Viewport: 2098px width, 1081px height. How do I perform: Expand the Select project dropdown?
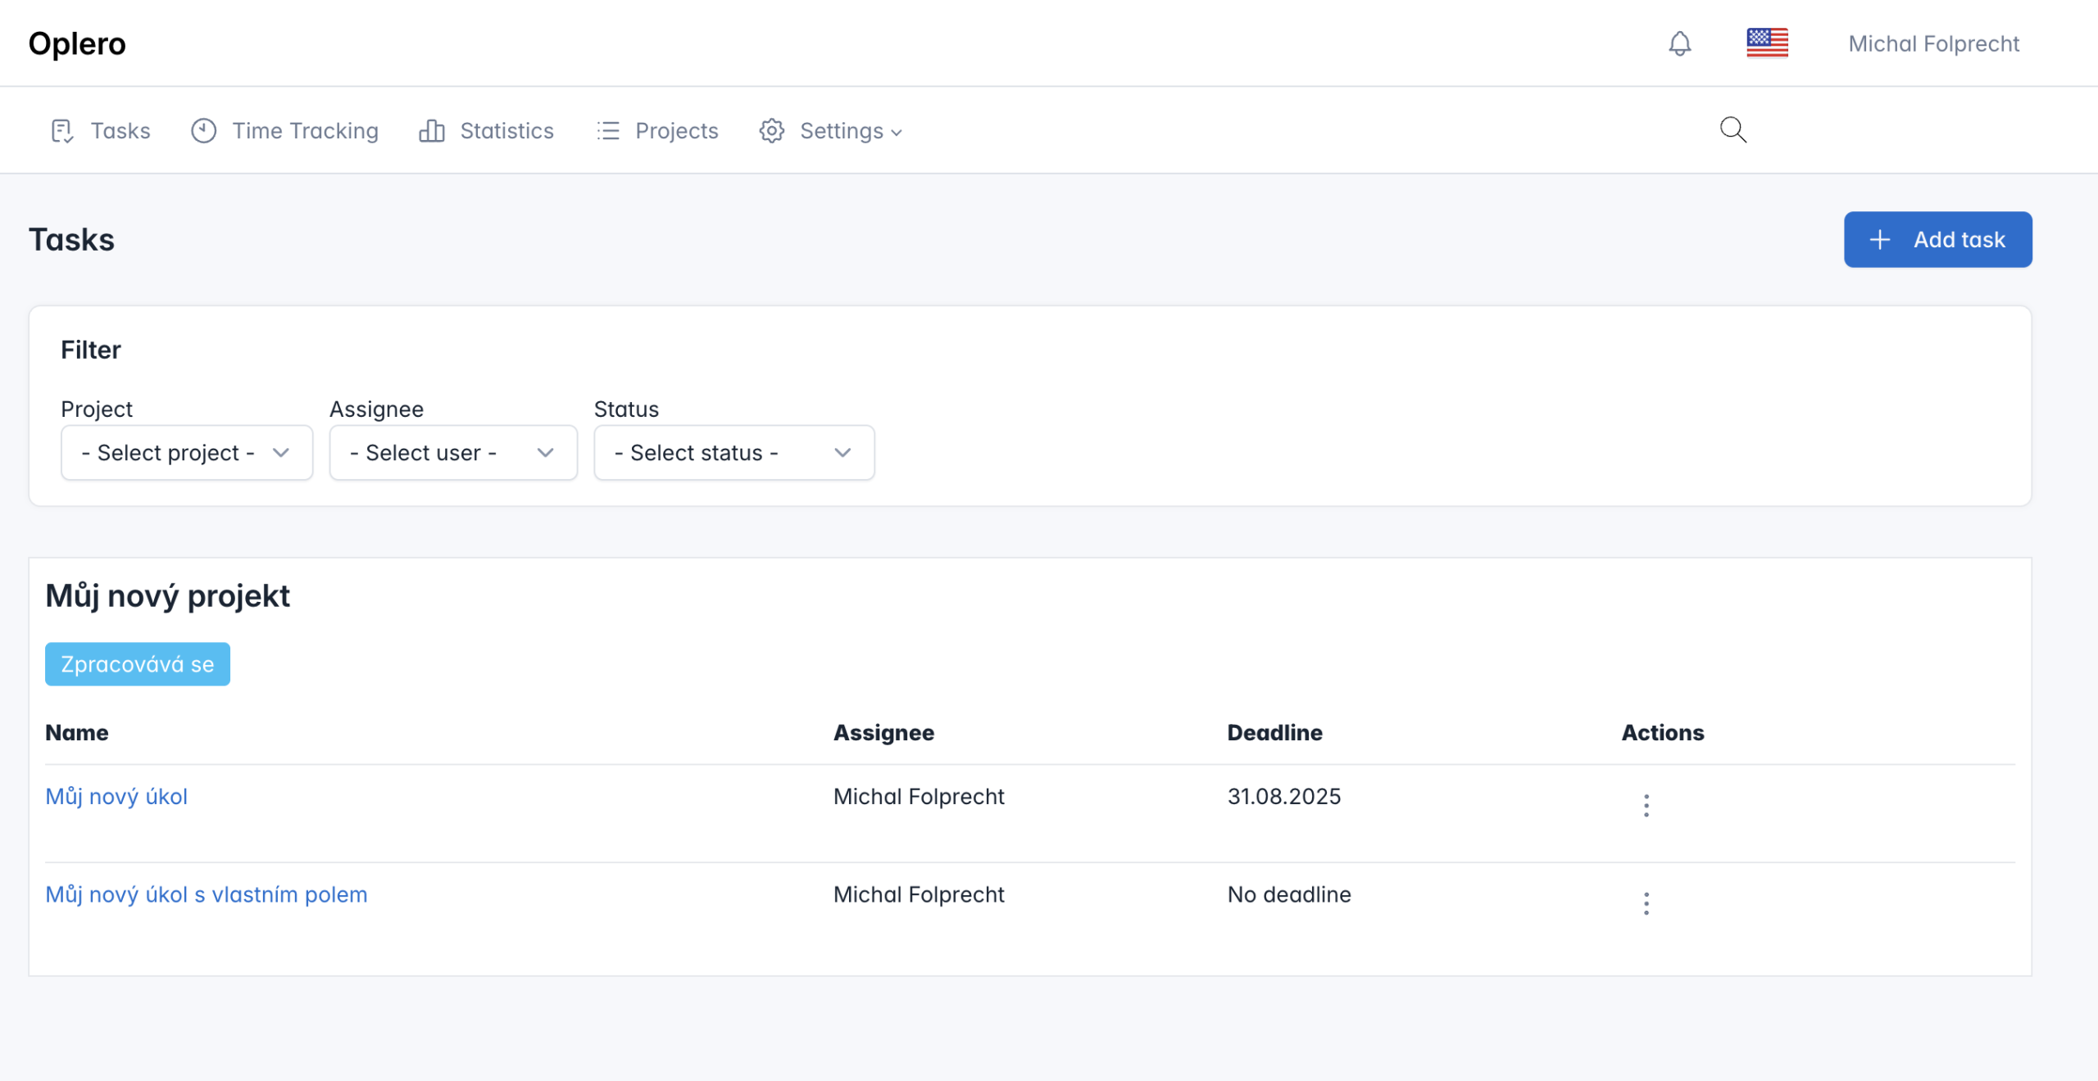[187, 453]
